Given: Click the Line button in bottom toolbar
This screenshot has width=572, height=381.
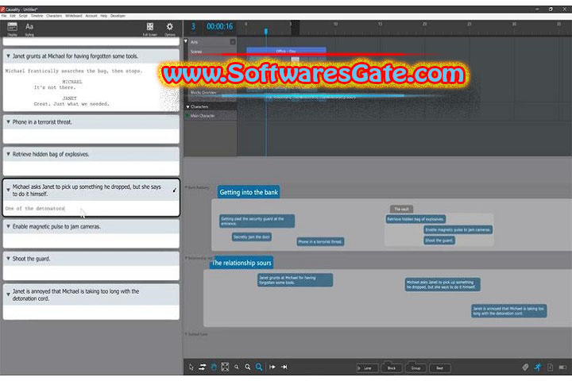Looking at the screenshot, I should tap(366, 368).
